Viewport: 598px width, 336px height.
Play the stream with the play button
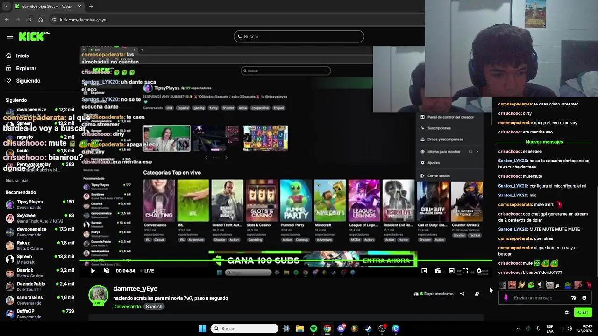[x=93, y=271]
